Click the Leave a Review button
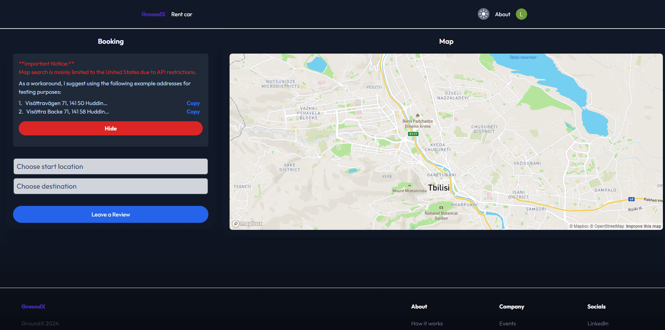 click(111, 214)
